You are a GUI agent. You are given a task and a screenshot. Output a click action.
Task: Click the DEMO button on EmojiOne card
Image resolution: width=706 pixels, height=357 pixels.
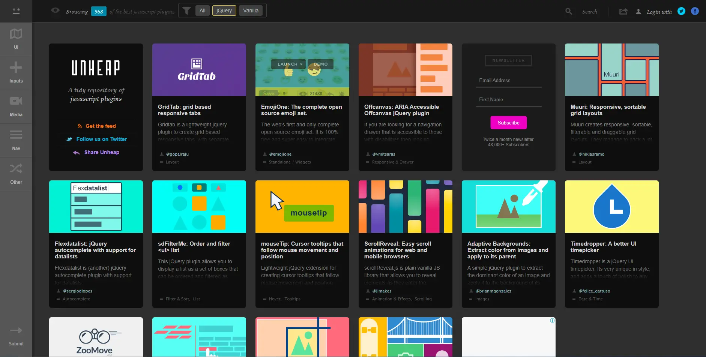pyautogui.click(x=320, y=64)
